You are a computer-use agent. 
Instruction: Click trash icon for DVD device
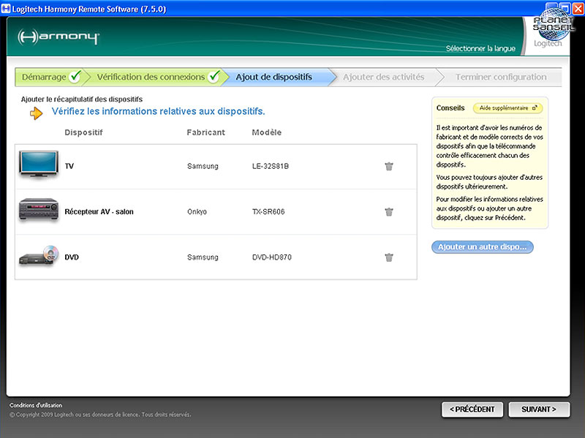[x=389, y=257]
